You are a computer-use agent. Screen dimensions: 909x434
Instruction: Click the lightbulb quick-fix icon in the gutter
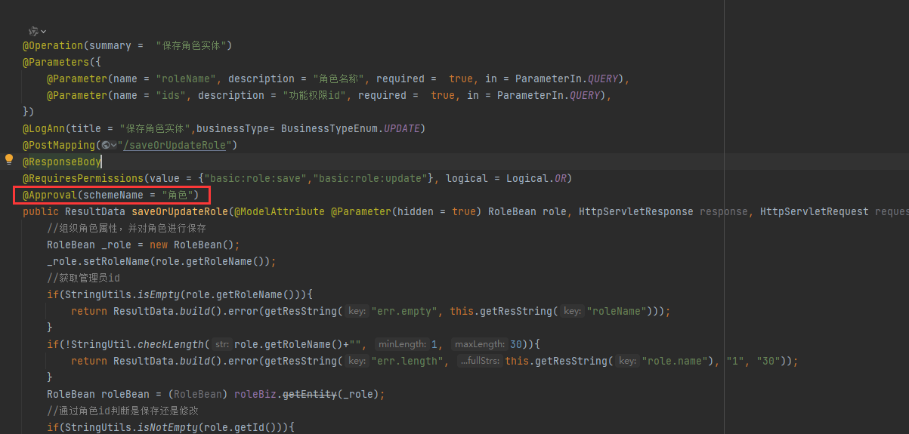point(9,160)
